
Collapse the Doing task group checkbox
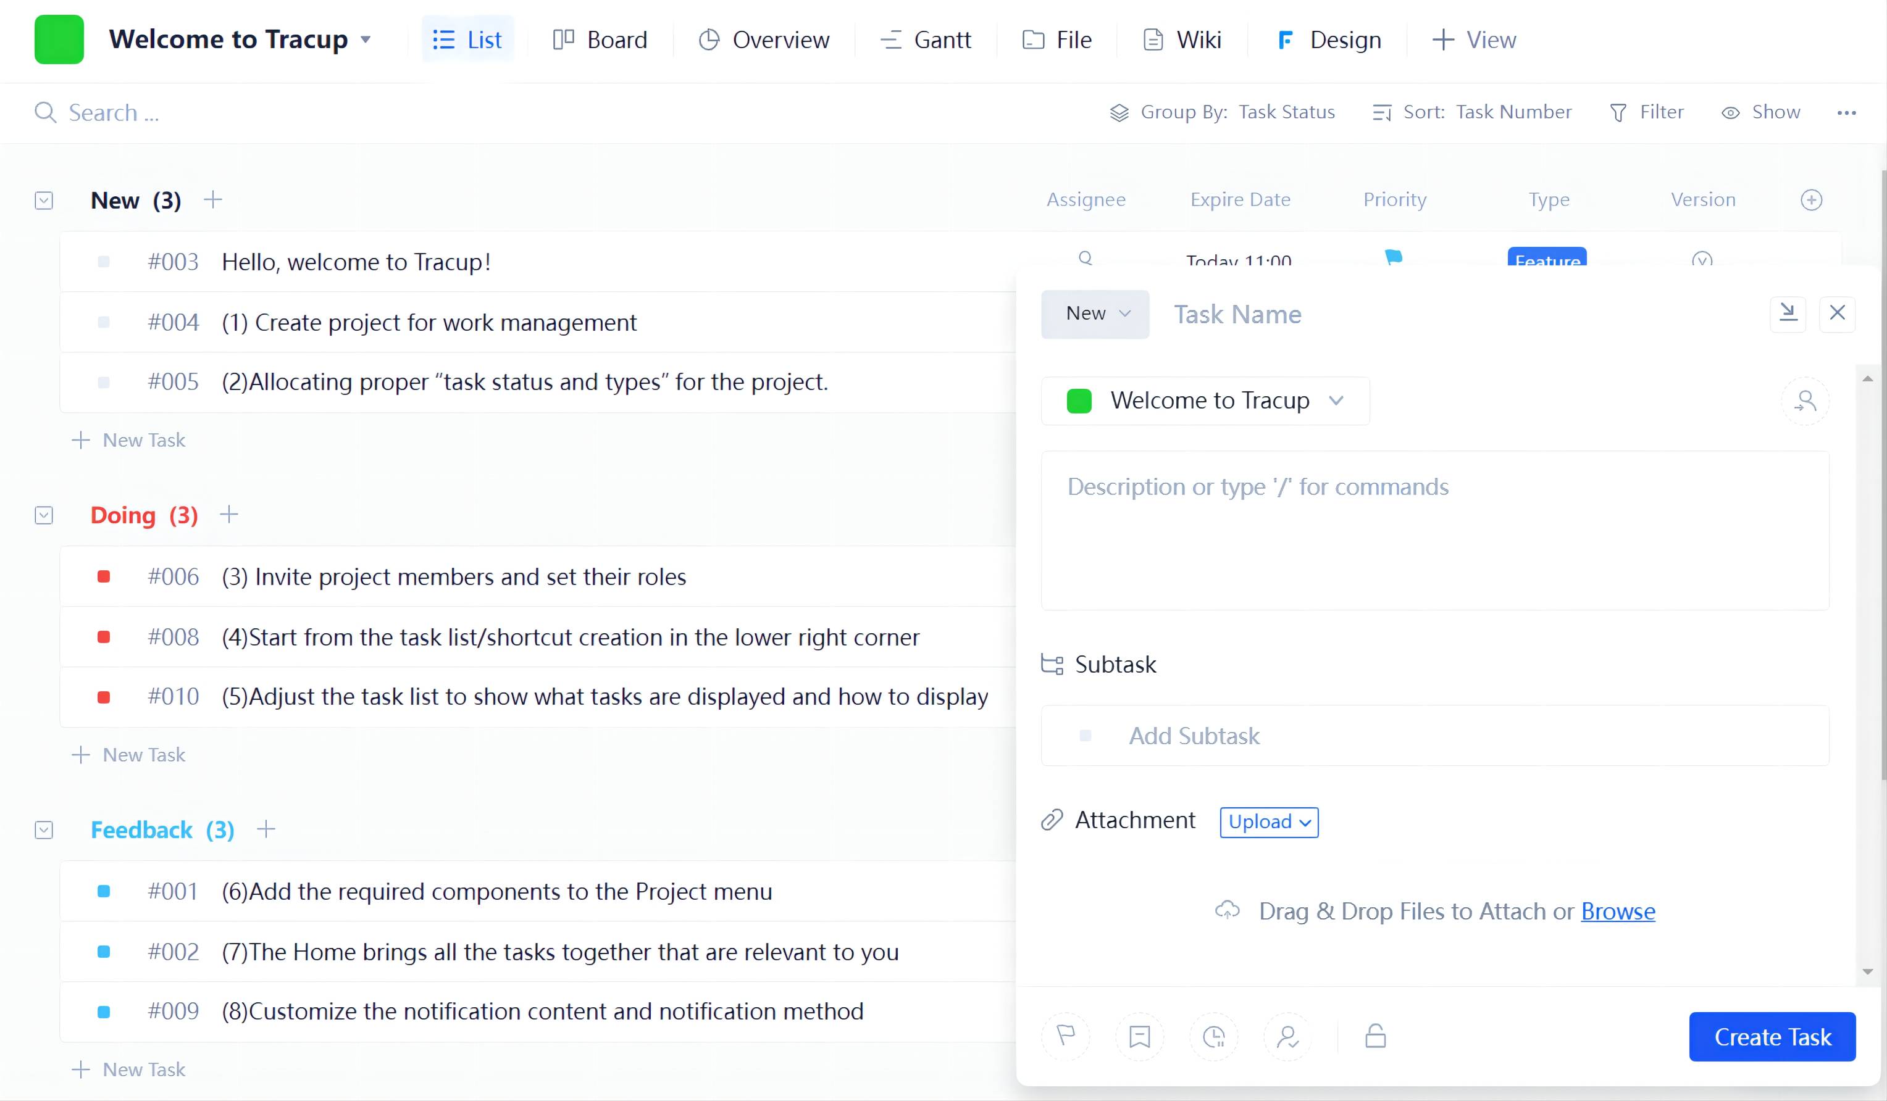tap(44, 515)
